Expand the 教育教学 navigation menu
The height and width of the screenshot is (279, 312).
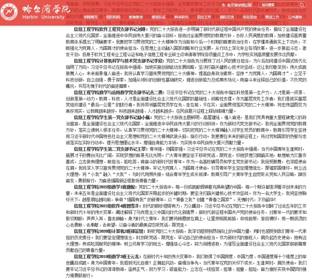[x=136, y=17]
